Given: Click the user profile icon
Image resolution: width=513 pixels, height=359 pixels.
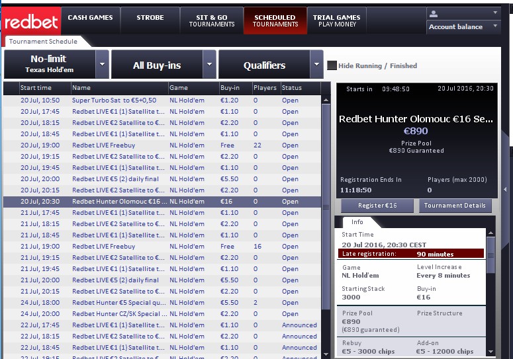Looking at the screenshot, I should [x=434, y=13].
